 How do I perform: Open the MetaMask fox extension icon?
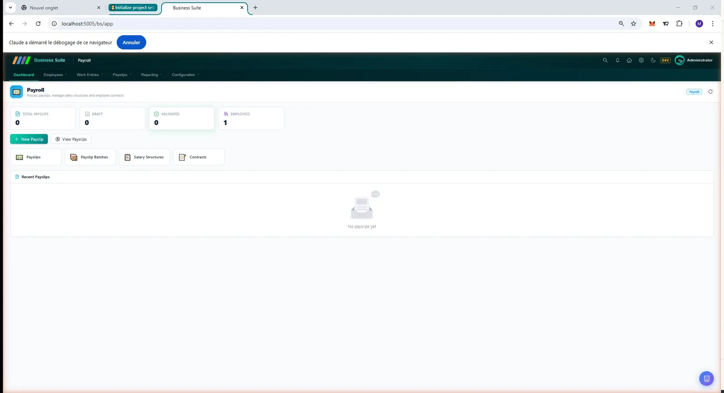click(652, 24)
